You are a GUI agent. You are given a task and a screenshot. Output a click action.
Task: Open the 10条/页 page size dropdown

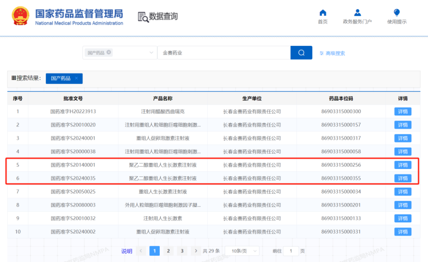click(242, 251)
